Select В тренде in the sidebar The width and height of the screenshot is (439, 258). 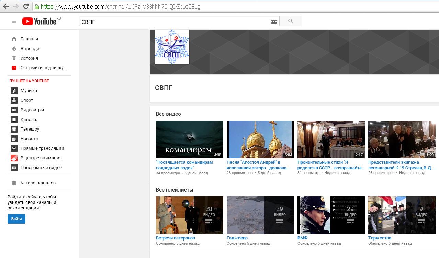tap(30, 49)
